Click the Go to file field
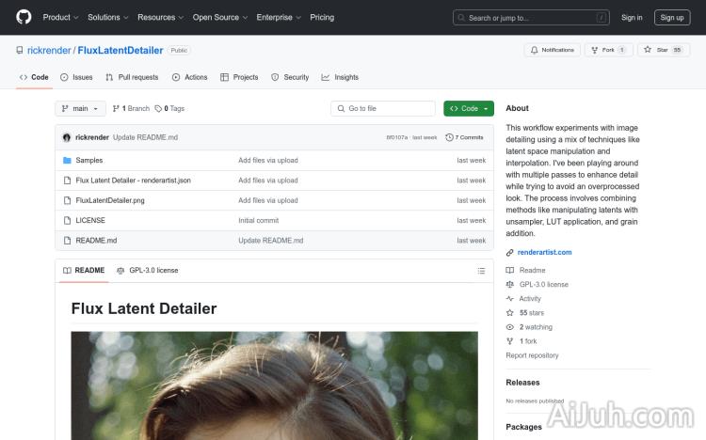 [383, 109]
